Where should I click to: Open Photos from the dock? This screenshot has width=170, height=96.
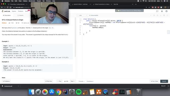point(45,92)
